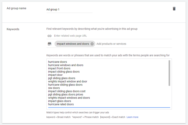Remove the impact windows and doors chip
188x125 pixels.
coord(92,44)
